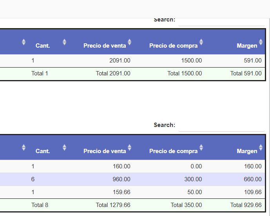Click Precio de compra header text in first table

pyautogui.click(x=173, y=46)
